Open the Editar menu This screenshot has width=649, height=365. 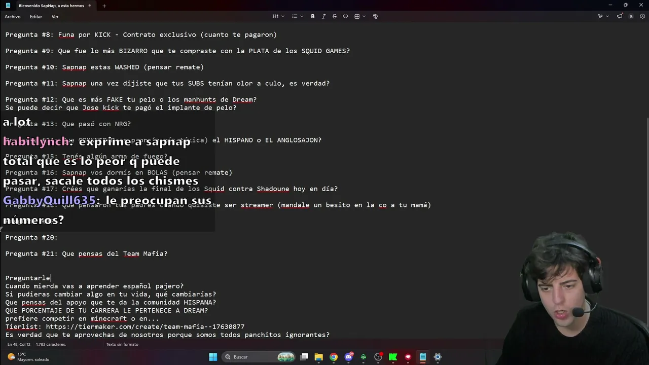point(36,17)
